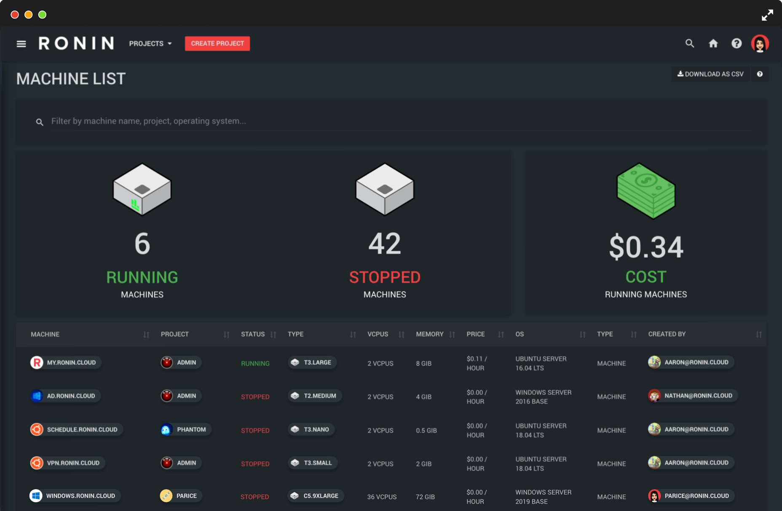Open help via top bar question mark
The height and width of the screenshot is (511, 782).
tap(736, 43)
